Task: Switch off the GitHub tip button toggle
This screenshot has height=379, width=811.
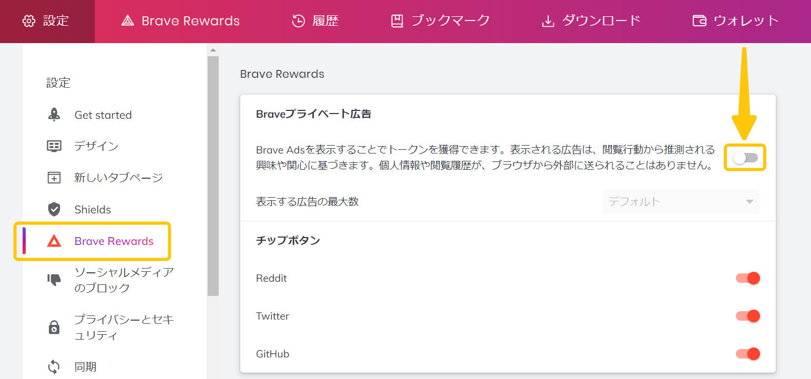Action: (748, 354)
